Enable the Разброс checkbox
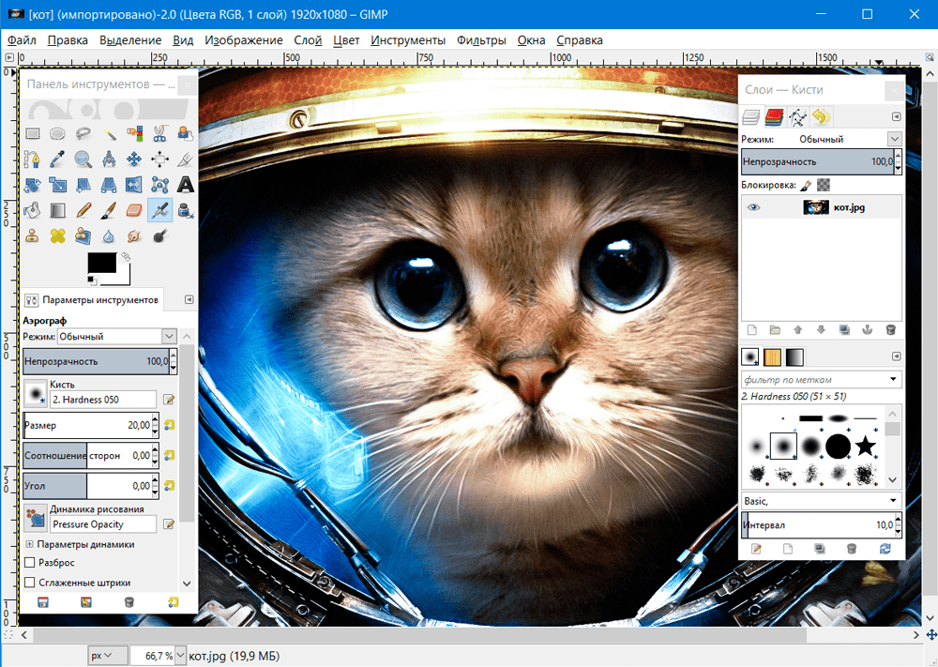This screenshot has width=938, height=667. pos(29,563)
